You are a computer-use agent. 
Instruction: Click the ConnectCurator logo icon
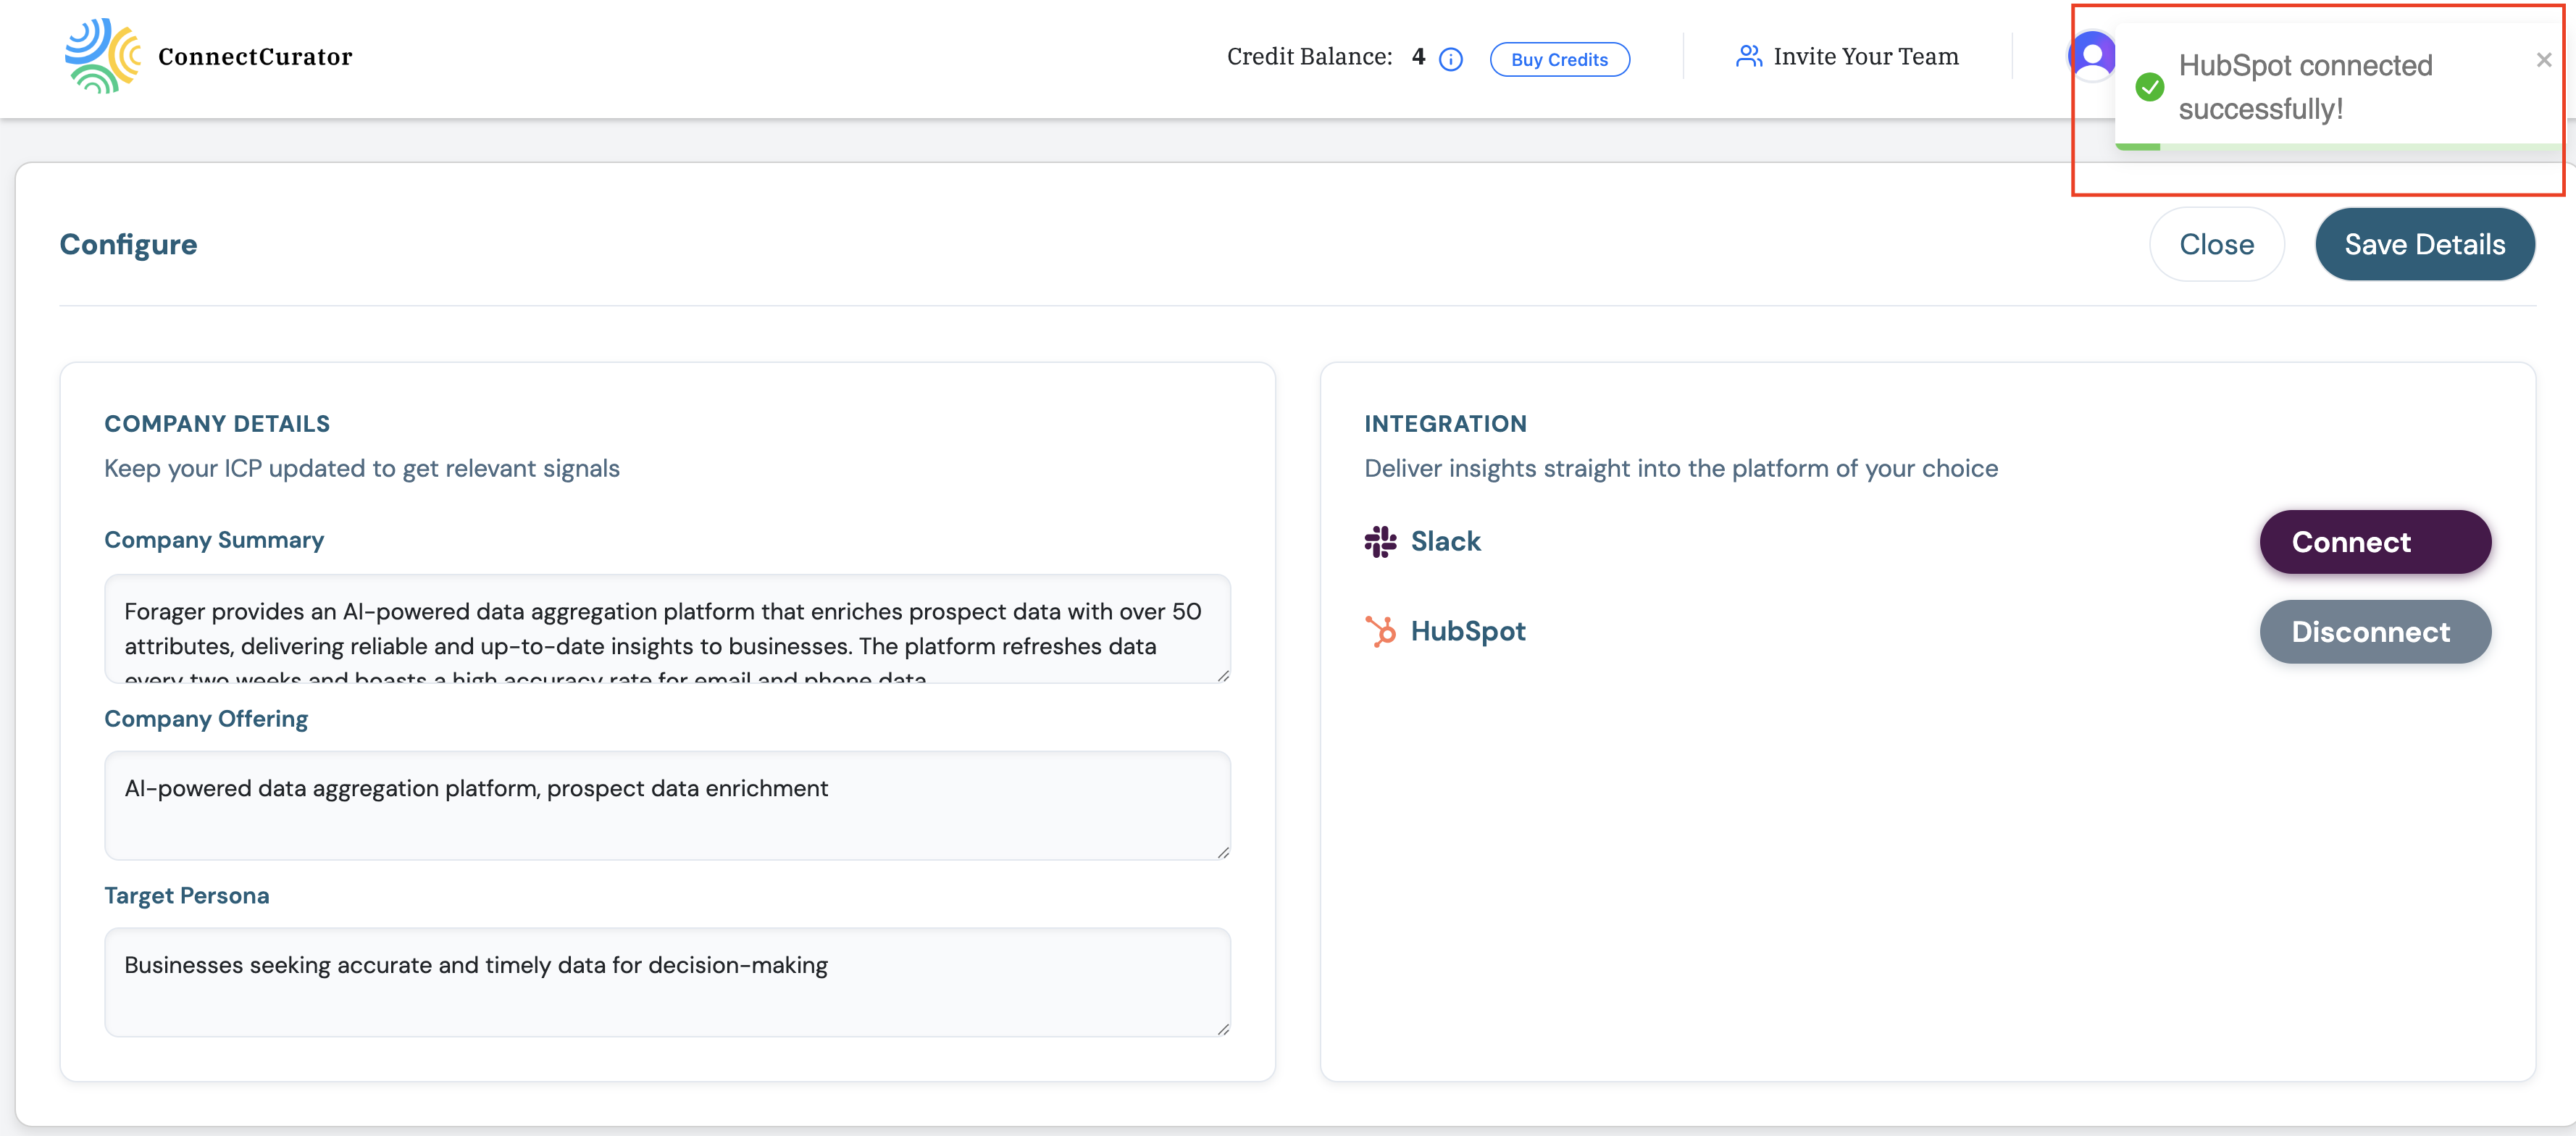click(103, 56)
